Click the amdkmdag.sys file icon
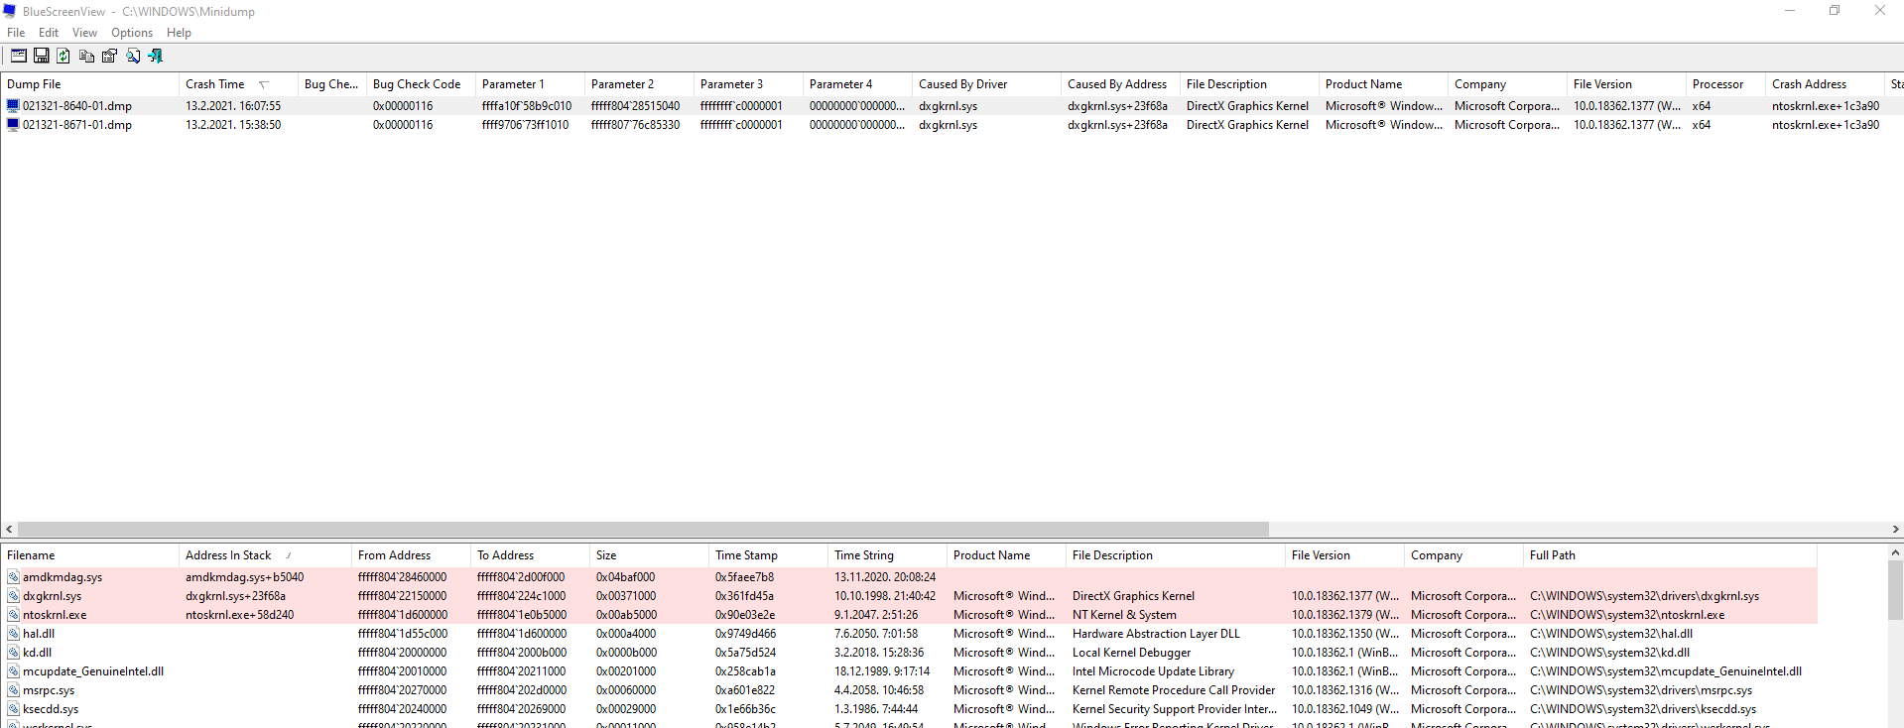Screen dimensions: 1904x728 pyautogui.click(x=13, y=577)
